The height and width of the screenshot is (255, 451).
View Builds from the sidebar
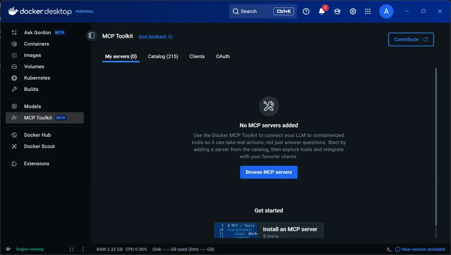[x=31, y=89]
